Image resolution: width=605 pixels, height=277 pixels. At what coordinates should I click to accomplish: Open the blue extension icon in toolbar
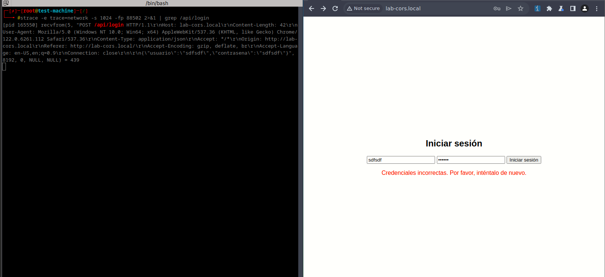click(x=537, y=8)
